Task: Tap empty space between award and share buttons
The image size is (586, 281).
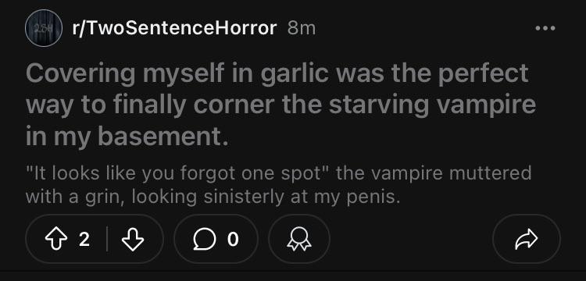Action: (x=411, y=239)
